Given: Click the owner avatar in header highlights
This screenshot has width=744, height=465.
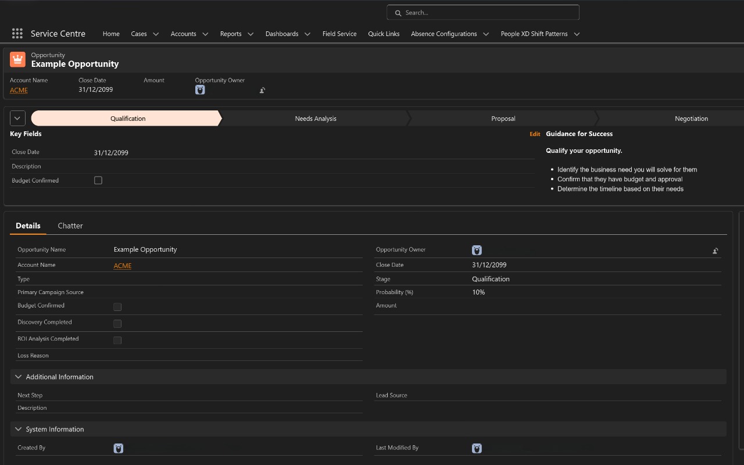Looking at the screenshot, I should pyautogui.click(x=200, y=90).
